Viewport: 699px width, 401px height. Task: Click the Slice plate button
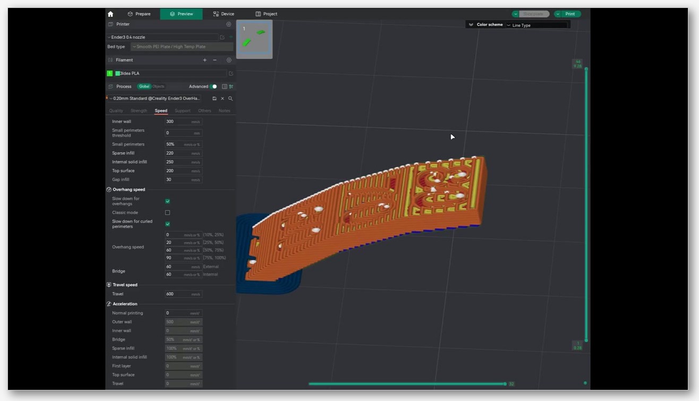534,14
